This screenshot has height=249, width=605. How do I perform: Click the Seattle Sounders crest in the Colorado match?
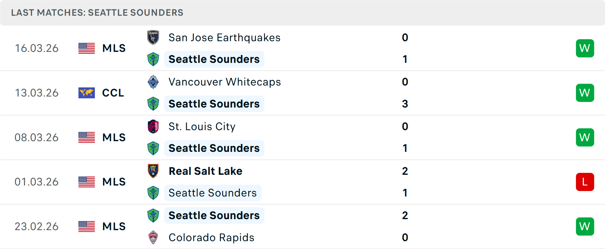[x=153, y=216]
